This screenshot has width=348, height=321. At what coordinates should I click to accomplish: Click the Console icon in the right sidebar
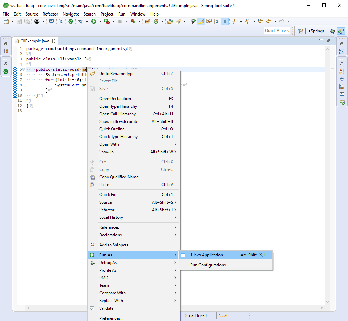point(341,94)
